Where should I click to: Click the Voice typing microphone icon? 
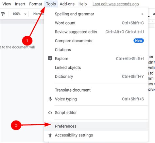pos(50,99)
